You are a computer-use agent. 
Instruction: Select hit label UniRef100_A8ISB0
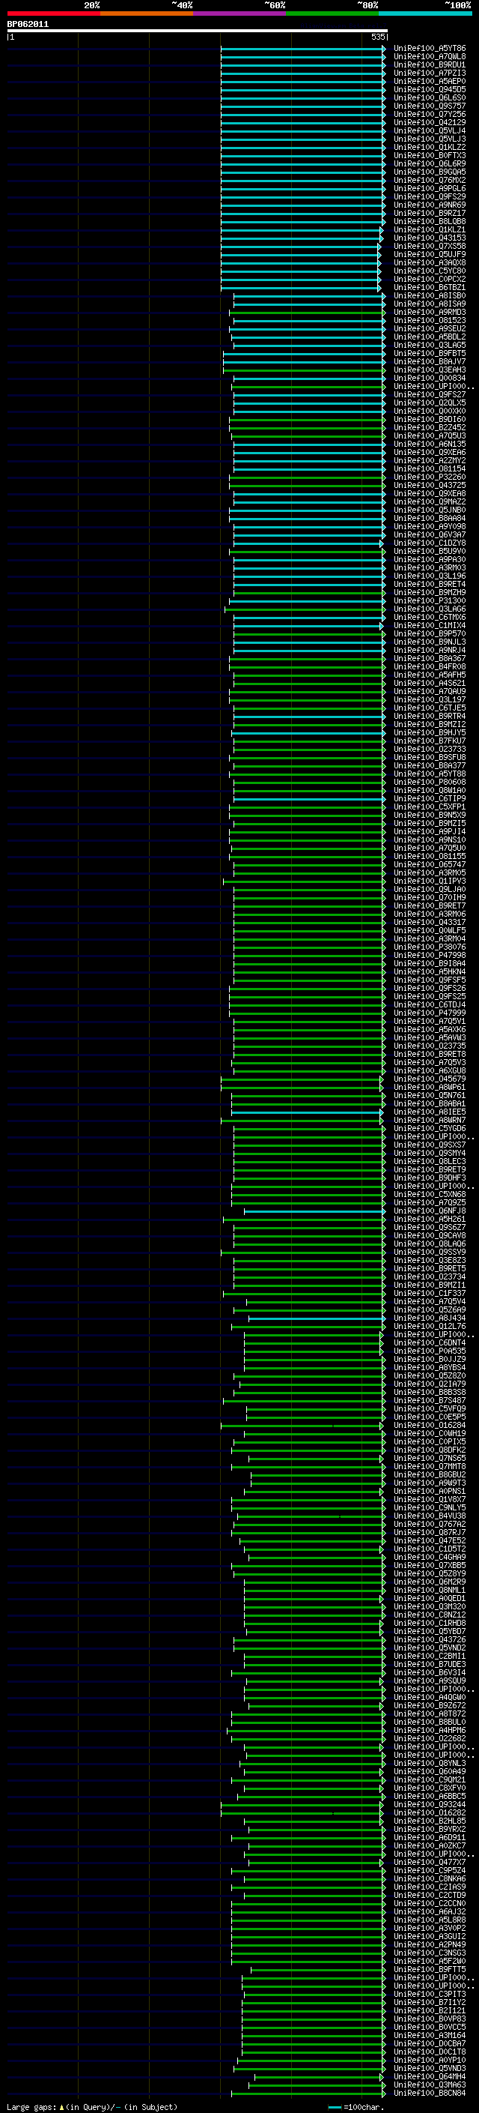click(430, 296)
